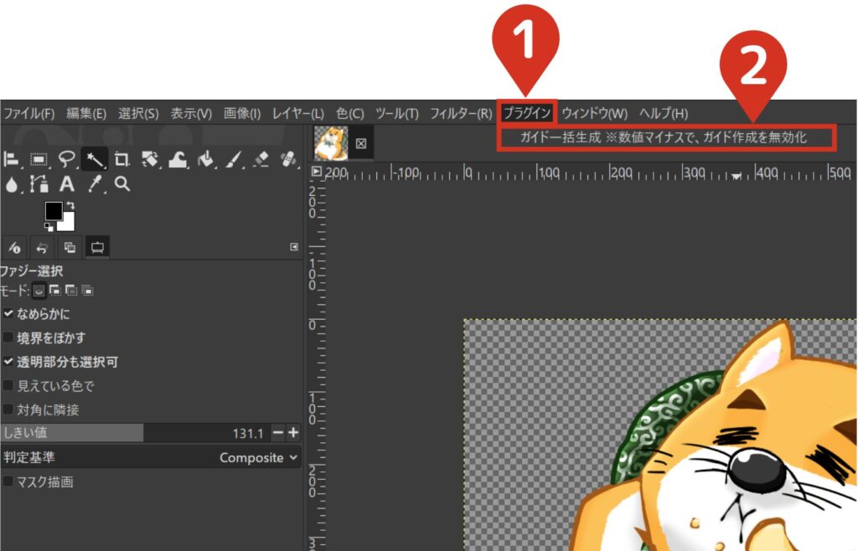Image resolution: width=858 pixels, height=551 pixels.
Task: Select the Warp Transform tool
Action: (178, 159)
